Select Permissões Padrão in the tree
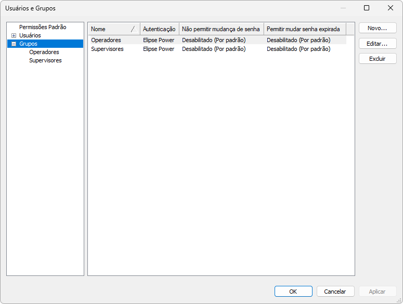Image resolution: width=403 pixels, height=304 pixels. point(43,27)
